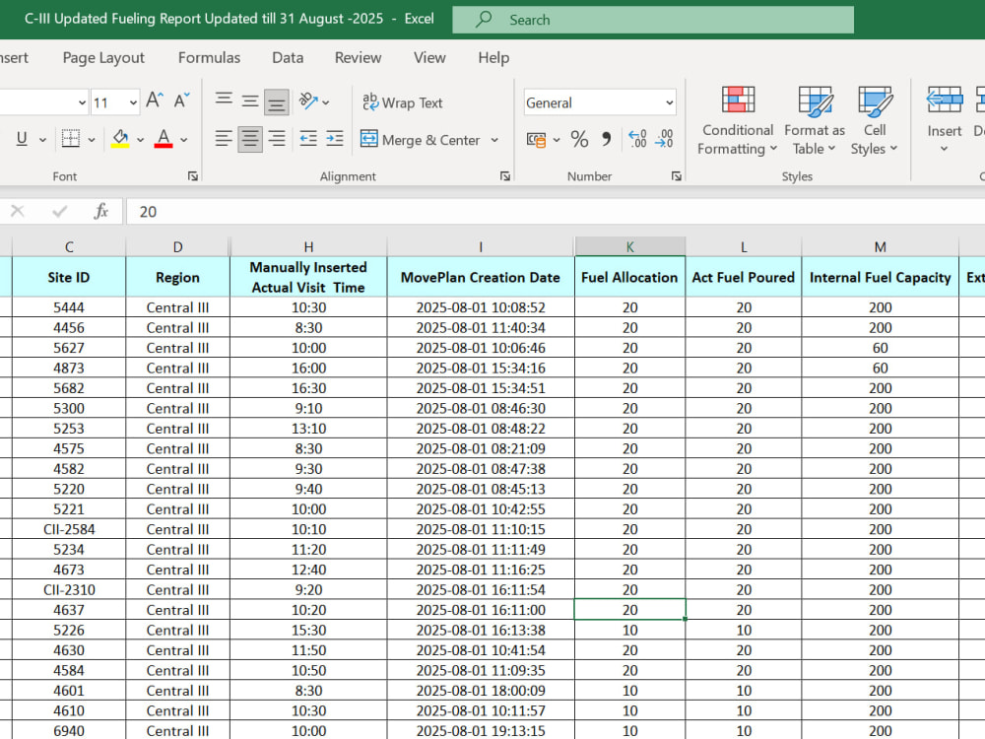Click the Increase Font Size icon
Image resolution: width=985 pixels, height=739 pixels.
155,101
